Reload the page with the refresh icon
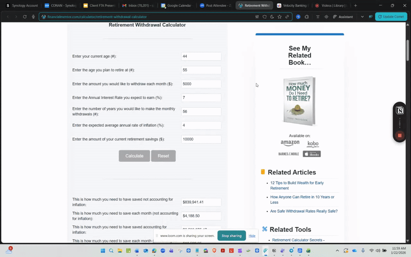The height and width of the screenshot is (257, 411). (x=24, y=16)
